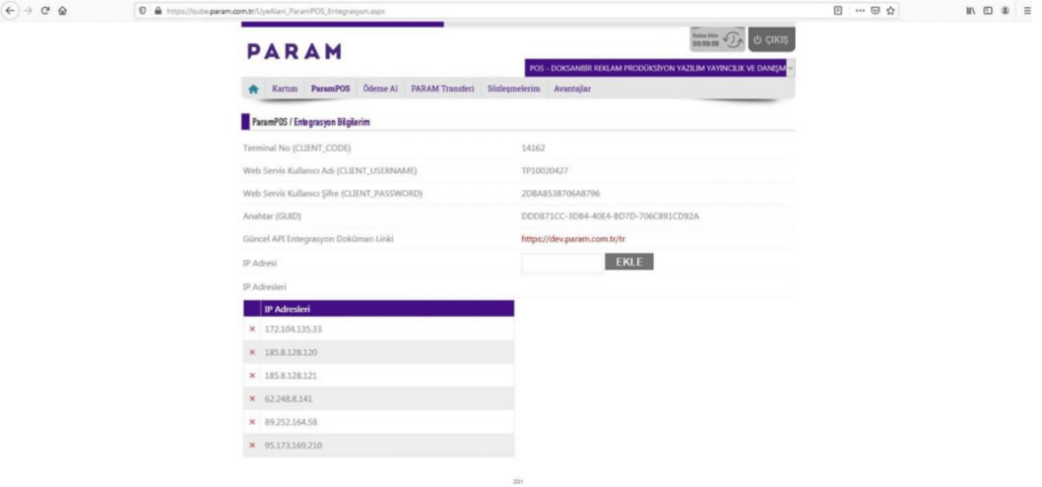Click the session timer refresh icon
The width and height of the screenshot is (1042, 487).
(734, 40)
